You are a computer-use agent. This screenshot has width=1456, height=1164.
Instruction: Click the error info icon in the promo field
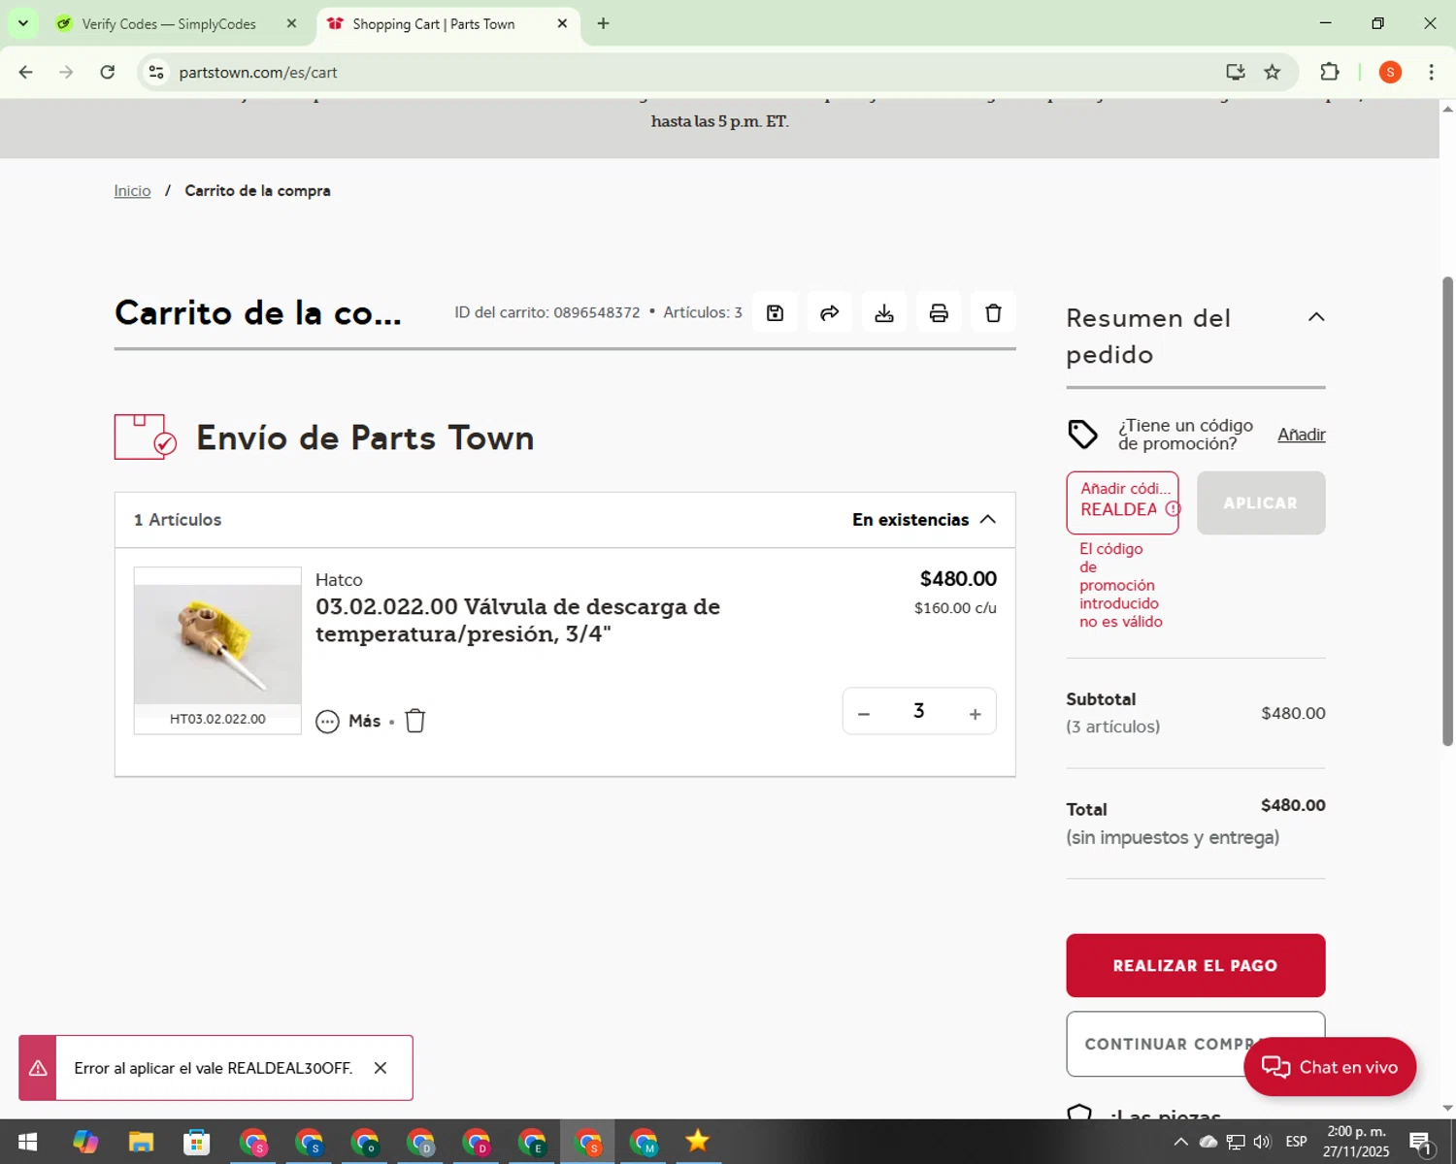tap(1173, 509)
